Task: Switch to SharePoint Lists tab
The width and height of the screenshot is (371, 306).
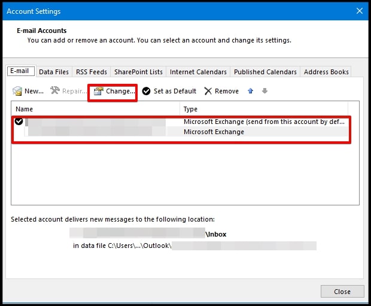Action: click(138, 72)
